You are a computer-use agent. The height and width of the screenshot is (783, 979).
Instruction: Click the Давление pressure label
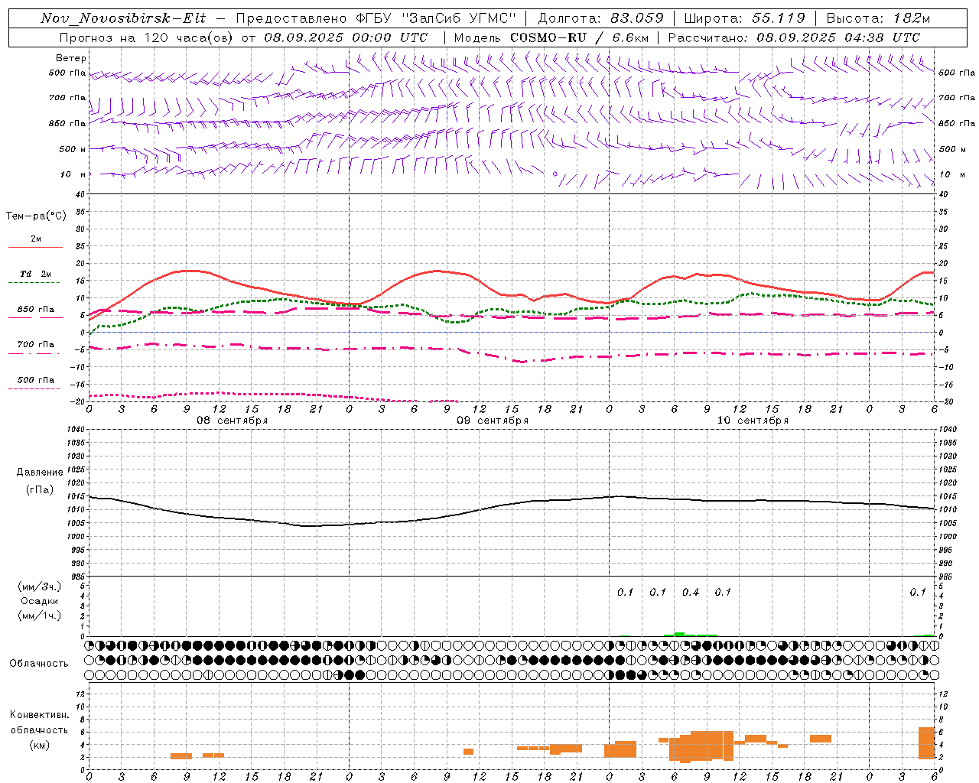40,473
